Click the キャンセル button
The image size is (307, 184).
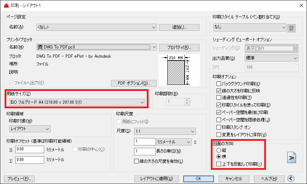click(x=234, y=179)
